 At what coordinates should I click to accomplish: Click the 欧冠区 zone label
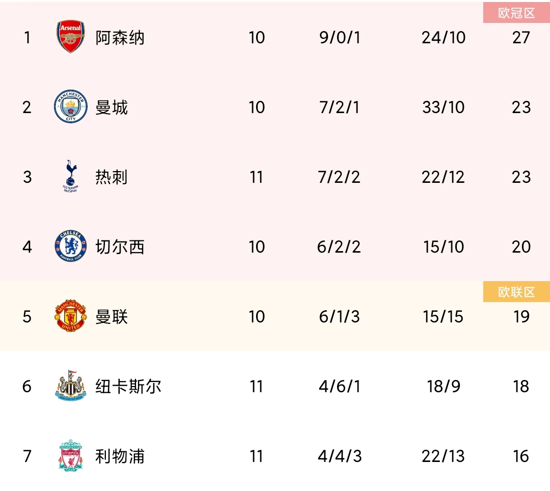pyautogui.click(x=517, y=13)
